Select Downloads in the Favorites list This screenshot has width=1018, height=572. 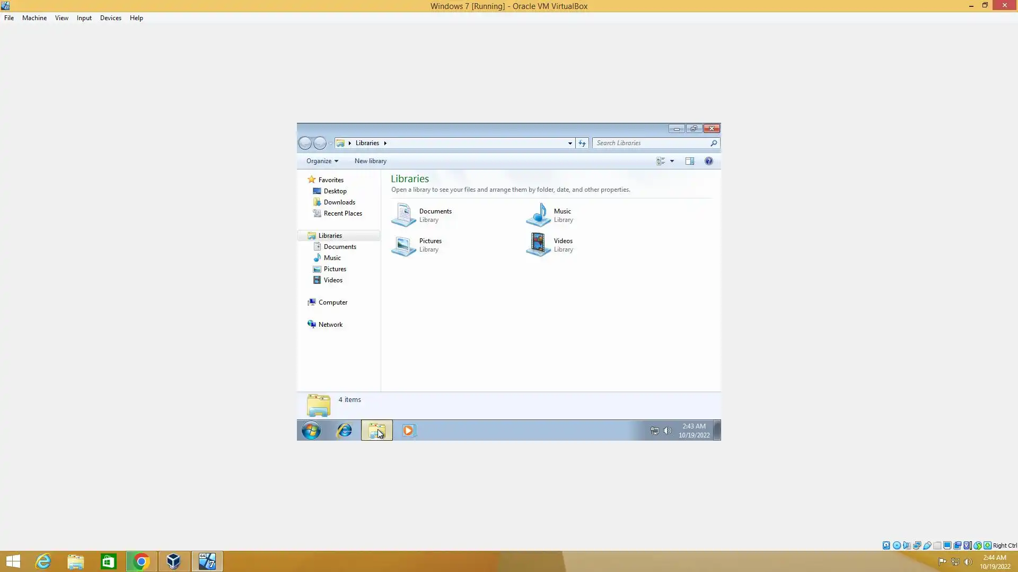pyautogui.click(x=339, y=202)
